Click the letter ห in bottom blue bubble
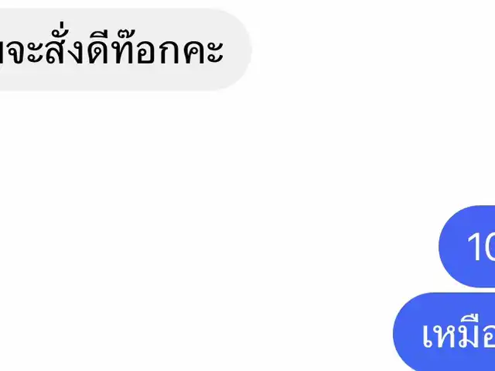The height and width of the screenshot is (371, 495). (x=443, y=335)
